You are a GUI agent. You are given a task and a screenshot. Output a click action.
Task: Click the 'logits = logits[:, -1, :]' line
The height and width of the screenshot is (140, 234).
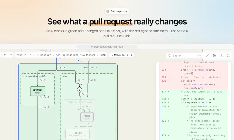tap(198, 99)
